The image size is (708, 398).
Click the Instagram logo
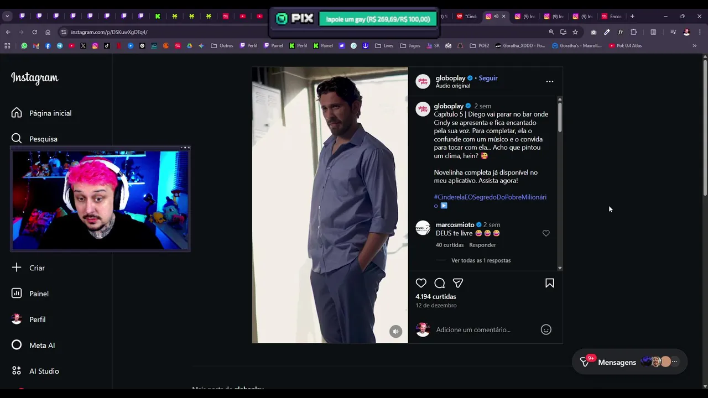click(34, 78)
